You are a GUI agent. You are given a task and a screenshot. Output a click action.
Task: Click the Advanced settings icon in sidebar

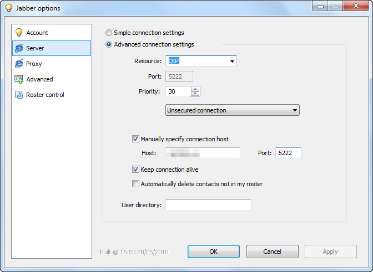(x=19, y=79)
